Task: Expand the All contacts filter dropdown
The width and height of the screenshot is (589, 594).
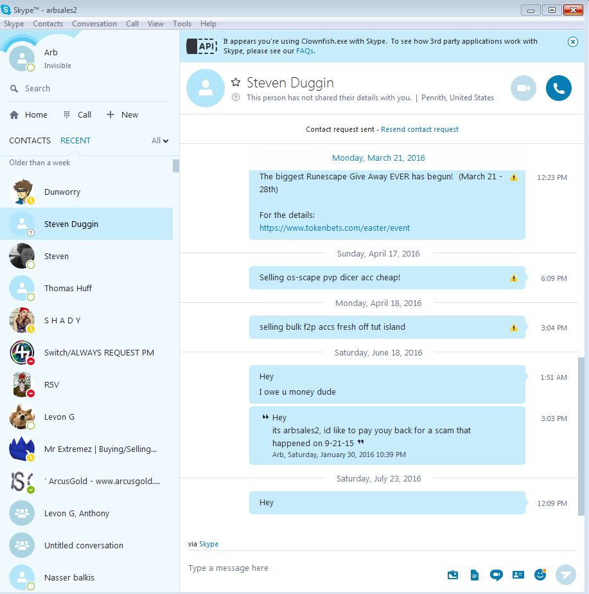Action: click(x=160, y=141)
